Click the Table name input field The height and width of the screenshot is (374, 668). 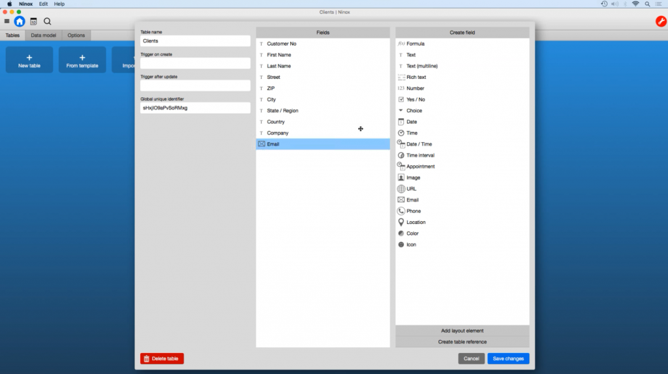click(195, 41)
